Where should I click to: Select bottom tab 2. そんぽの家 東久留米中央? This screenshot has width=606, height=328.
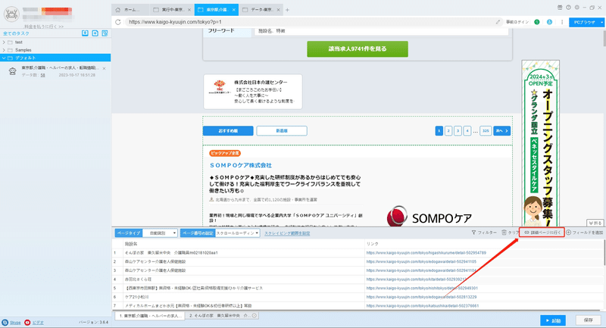(x=222, y=316)
